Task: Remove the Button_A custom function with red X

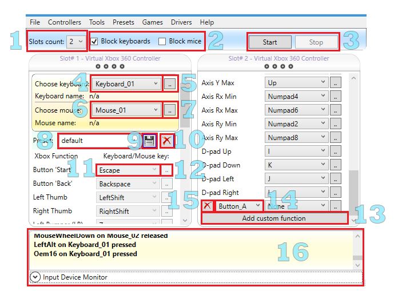Action: coord(208,205)
